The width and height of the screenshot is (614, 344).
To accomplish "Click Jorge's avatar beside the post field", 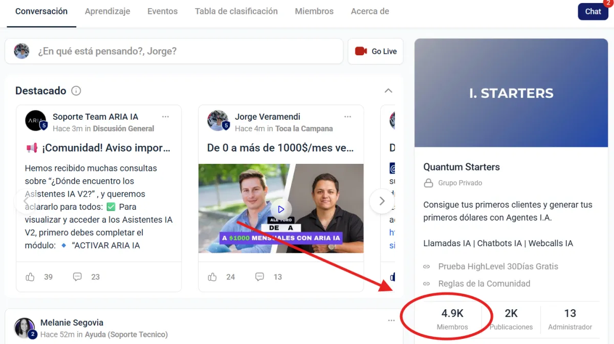I will click(x=21, y=51).
